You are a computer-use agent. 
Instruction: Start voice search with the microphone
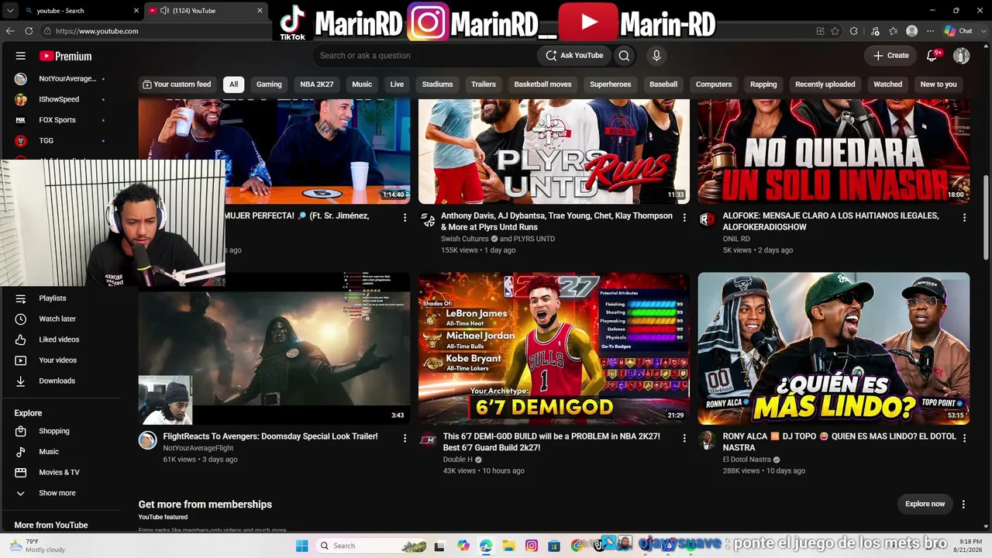click(656, 56)
